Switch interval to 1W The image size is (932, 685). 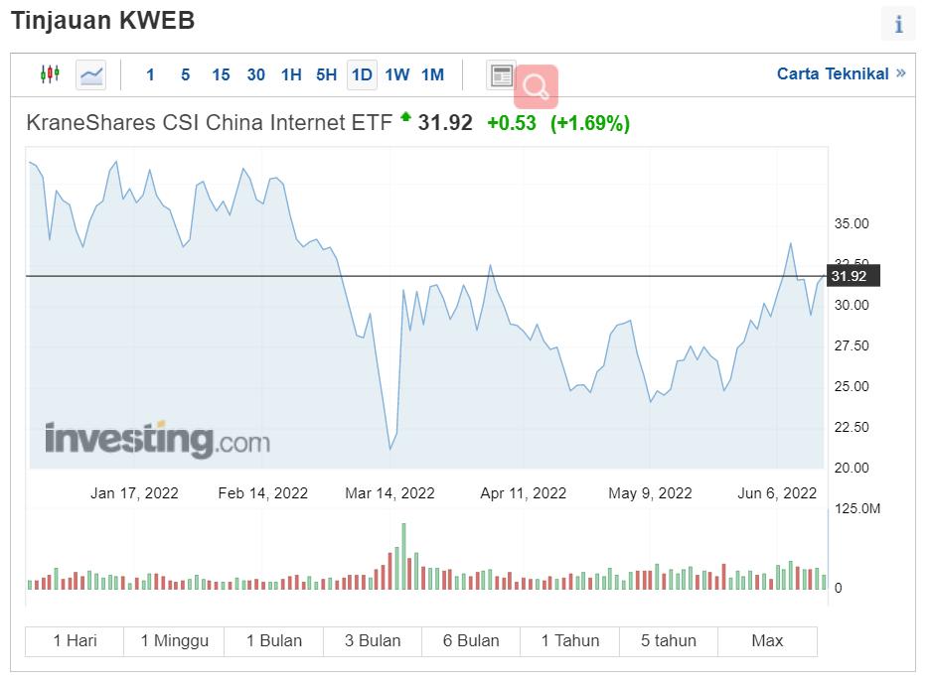(x=396, y=74)
